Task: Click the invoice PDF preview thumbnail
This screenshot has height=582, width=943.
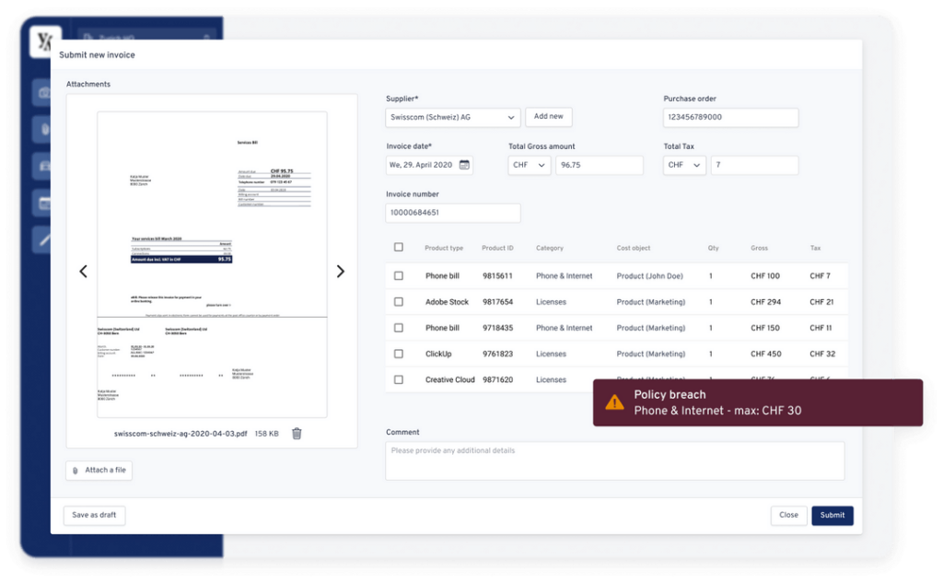Action: click(x=213, y=264)
